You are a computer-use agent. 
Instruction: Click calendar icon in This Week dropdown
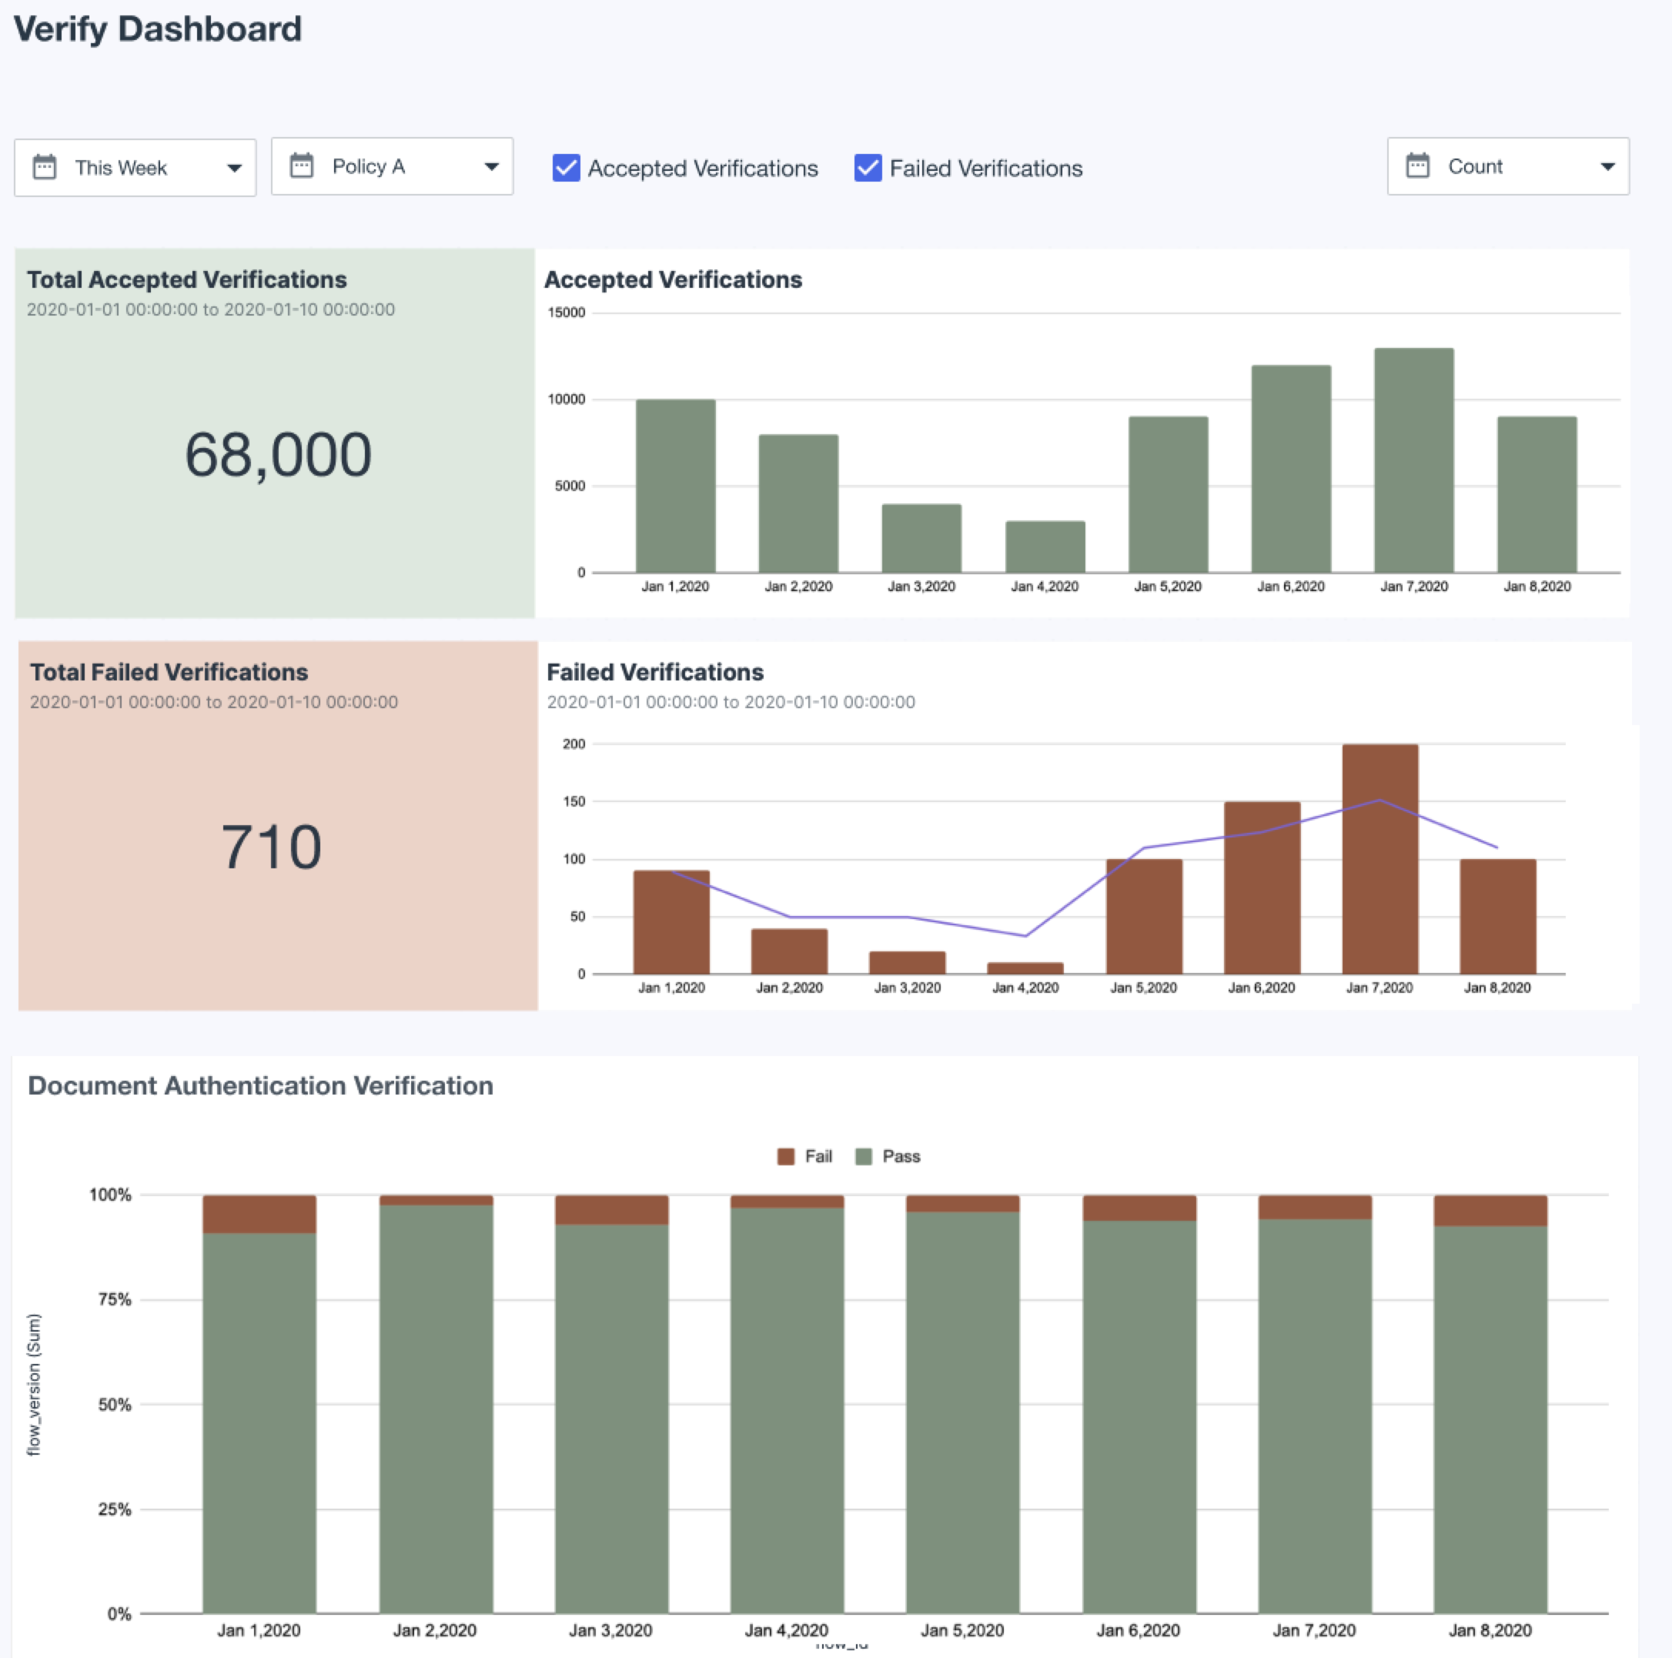(44, 166)
